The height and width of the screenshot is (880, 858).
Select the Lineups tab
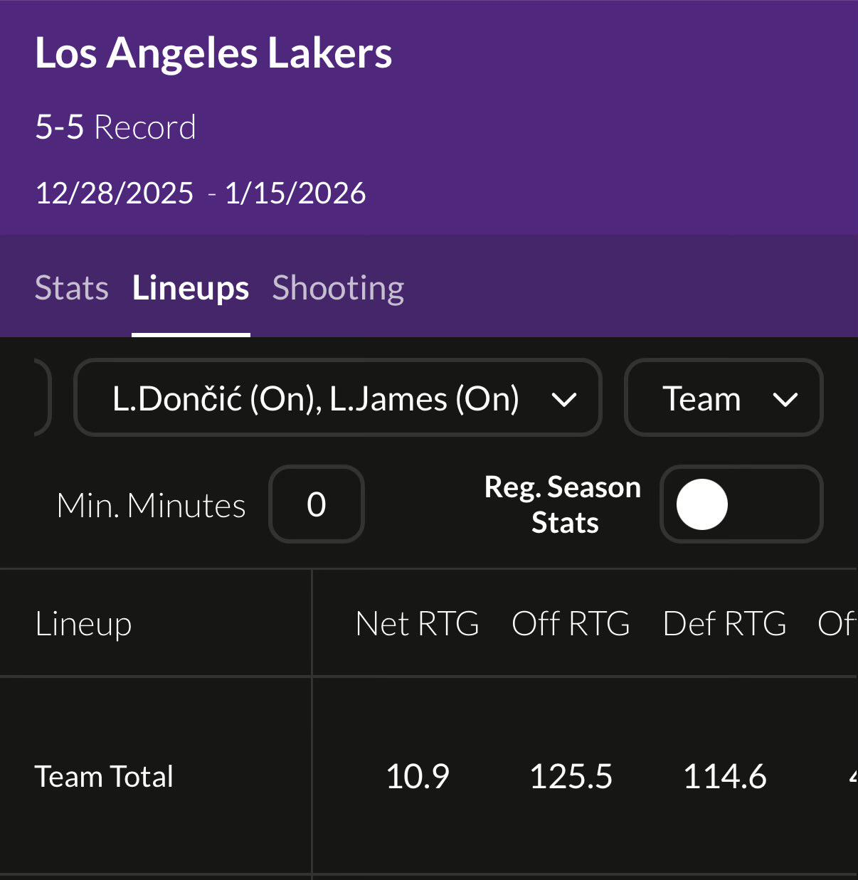pos(191,288)
